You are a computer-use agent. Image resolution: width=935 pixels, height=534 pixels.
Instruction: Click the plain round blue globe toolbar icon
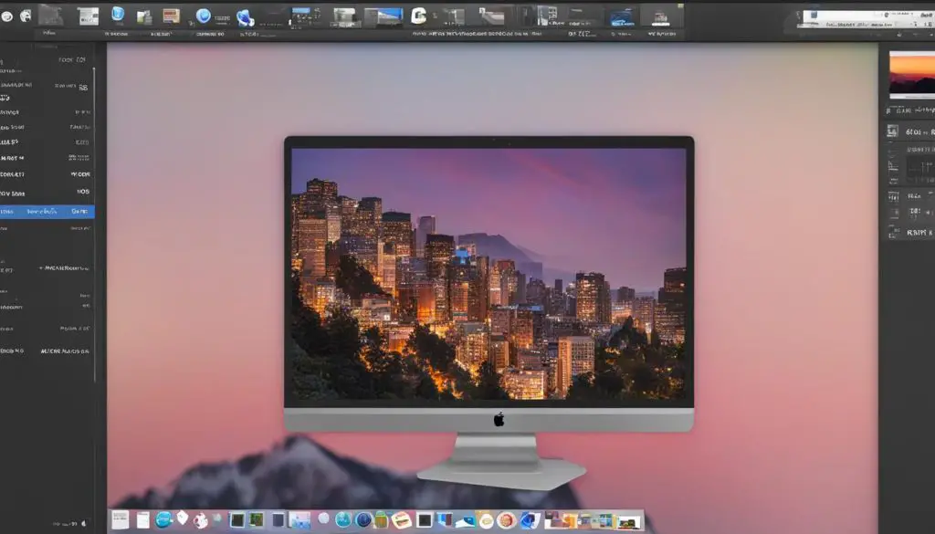204,16
